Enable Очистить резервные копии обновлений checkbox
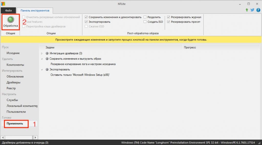Viewport: 262px width, 145px height. pyautogui.click(x=24, y=17)
